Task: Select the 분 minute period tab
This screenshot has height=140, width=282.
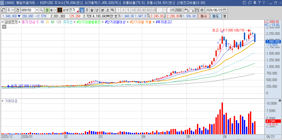Action: point(102,10)
